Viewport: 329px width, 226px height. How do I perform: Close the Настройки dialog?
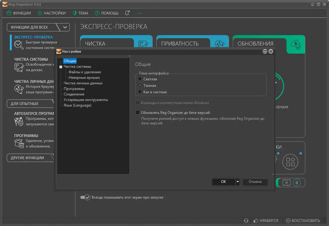point(271,51)
